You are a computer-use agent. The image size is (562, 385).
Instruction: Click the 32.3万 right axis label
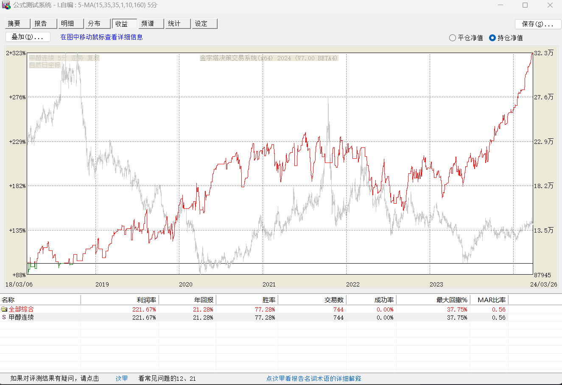[544, 53]
